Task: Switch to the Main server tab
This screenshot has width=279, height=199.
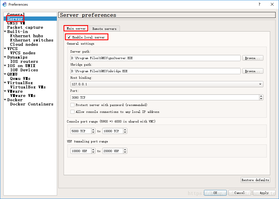Action: 76,28
